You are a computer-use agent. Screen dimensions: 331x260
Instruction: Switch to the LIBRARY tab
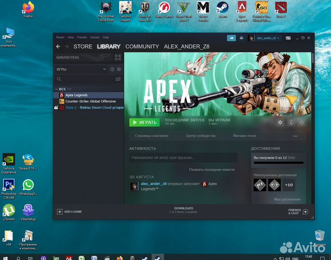pyautogui.click(x=109, y=47)
